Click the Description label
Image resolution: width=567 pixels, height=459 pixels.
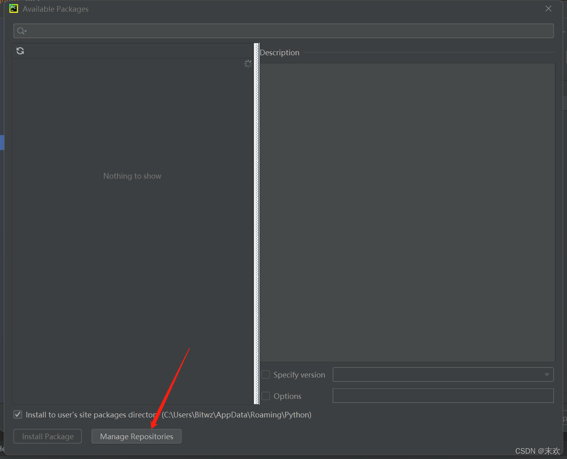click(280, 52)
